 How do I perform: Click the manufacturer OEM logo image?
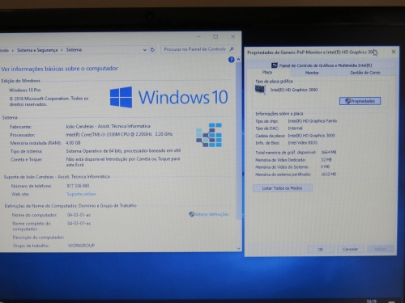point(209,135)
